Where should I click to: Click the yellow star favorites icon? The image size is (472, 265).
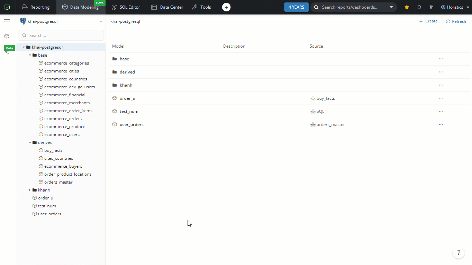(407, 7)
